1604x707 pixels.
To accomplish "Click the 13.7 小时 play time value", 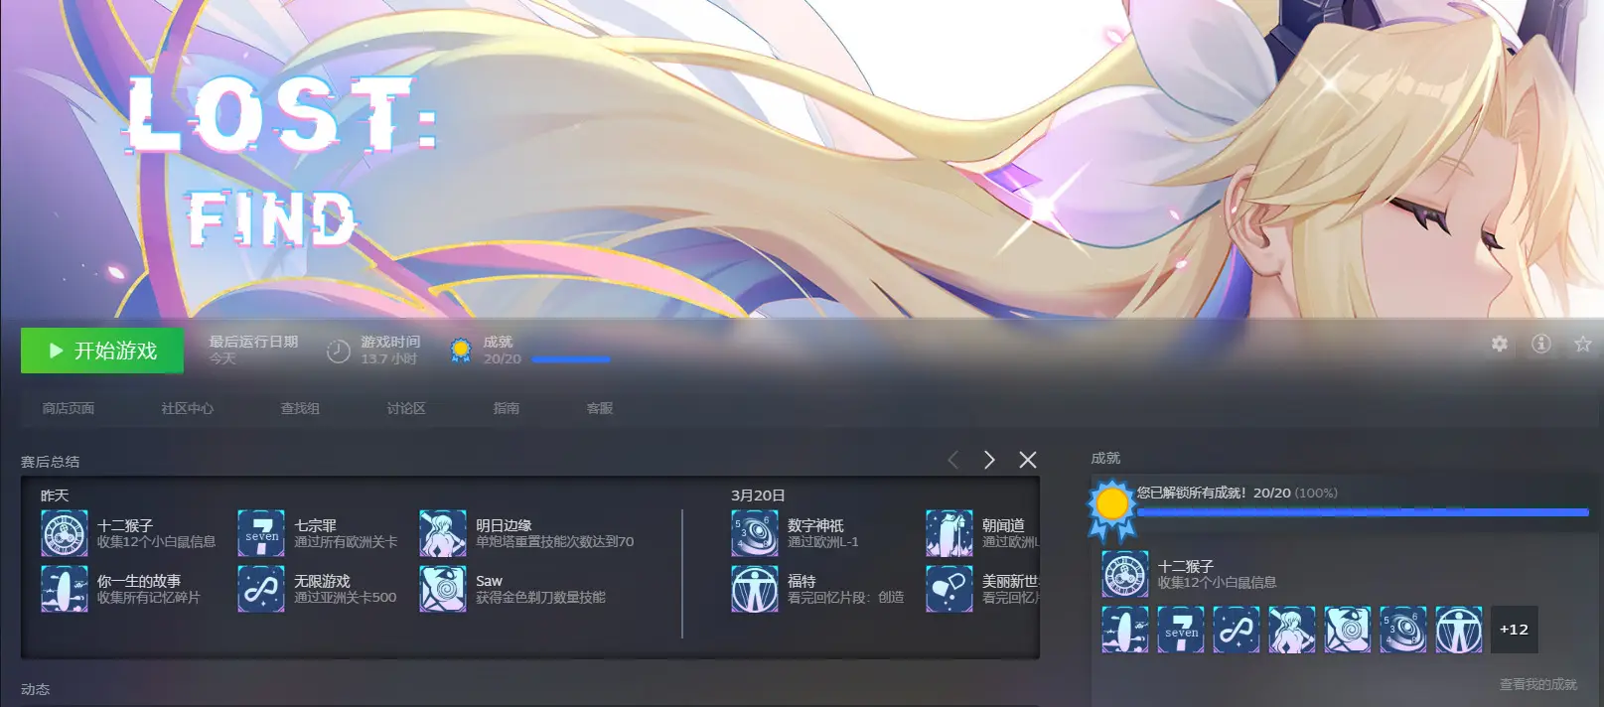I will coord(388,358).
